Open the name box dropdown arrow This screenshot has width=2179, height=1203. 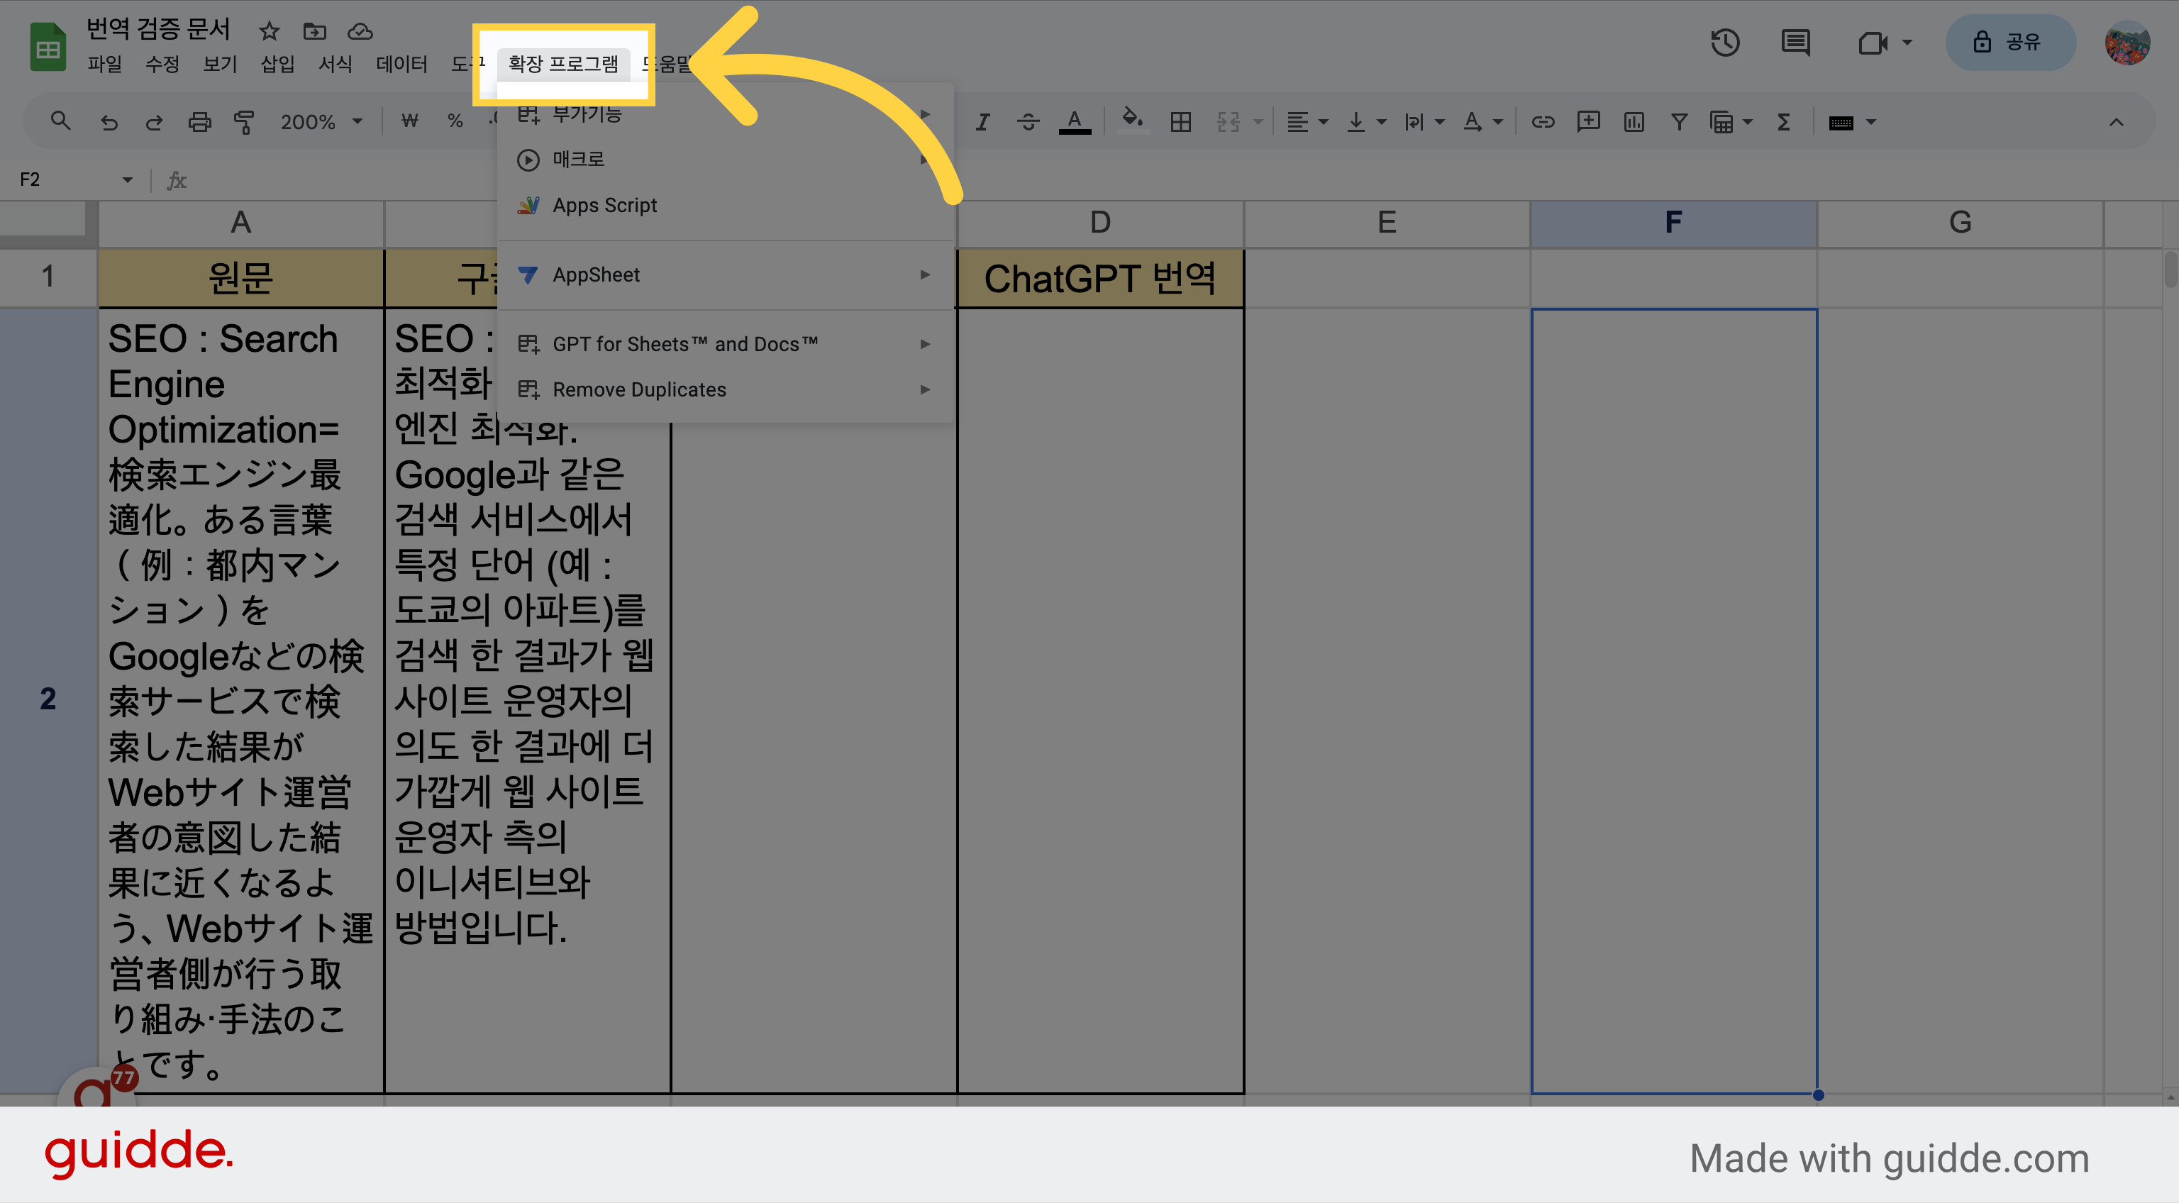pyautogui.click(x=128, y=179)
